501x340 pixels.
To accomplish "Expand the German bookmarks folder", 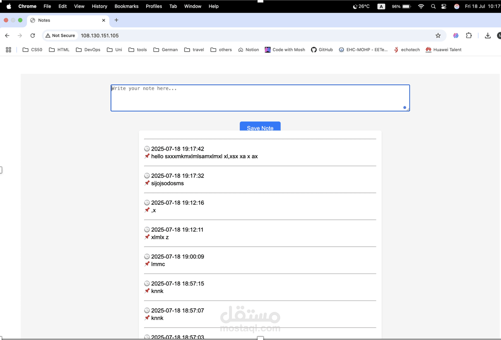I will pos(166,50).
